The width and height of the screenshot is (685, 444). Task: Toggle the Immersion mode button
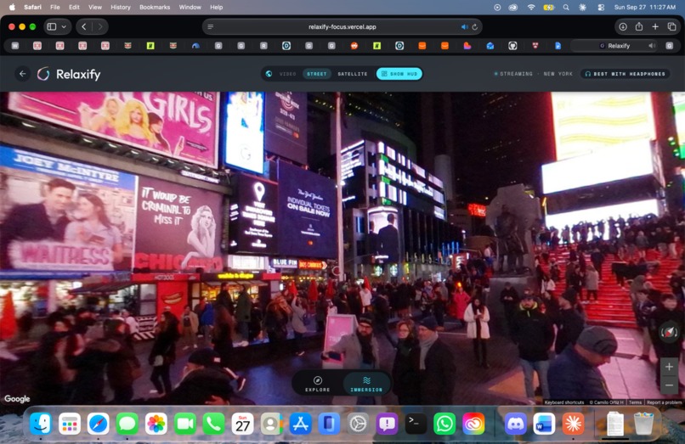tap(366, 384)
